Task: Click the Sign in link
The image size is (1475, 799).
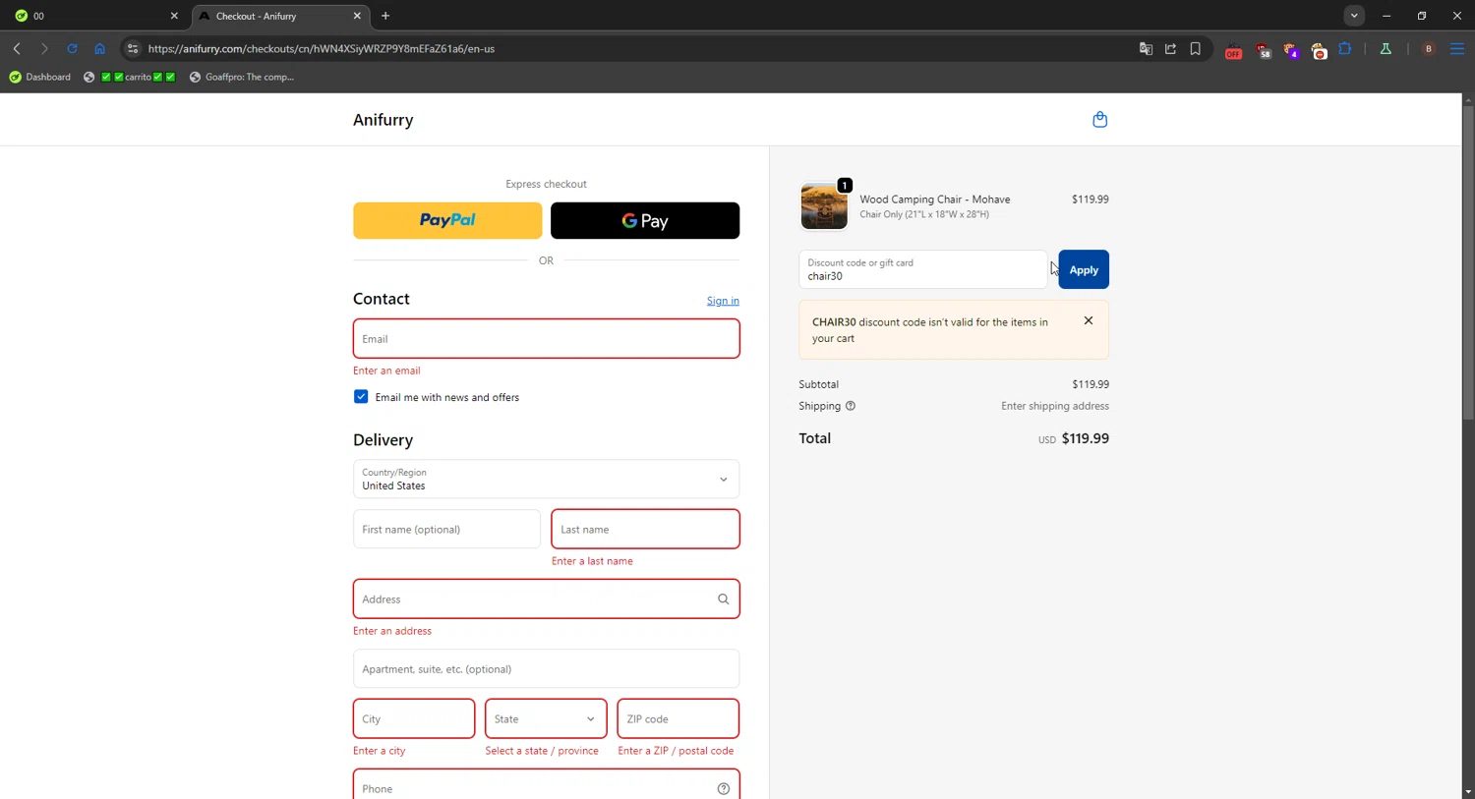Action: click(723, 301)
